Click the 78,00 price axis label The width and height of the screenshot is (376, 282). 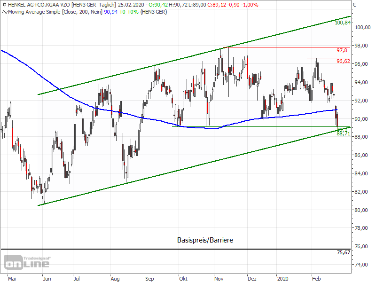361,228
